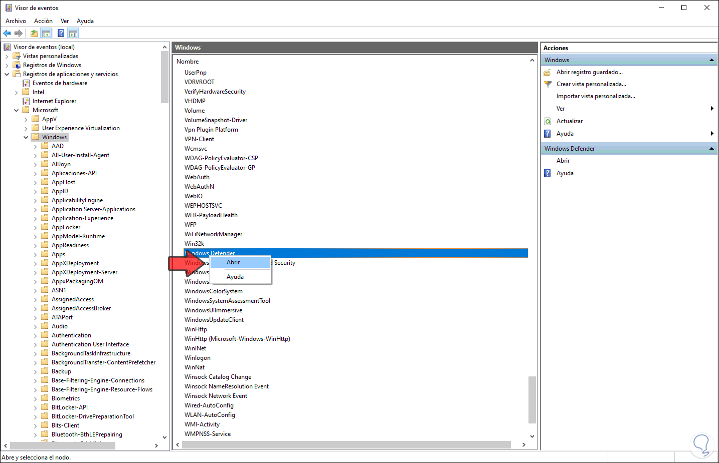This screenshot has height=463, width=719.
Task: Click the help icon under Windows Defender actions
Action: 548,173
